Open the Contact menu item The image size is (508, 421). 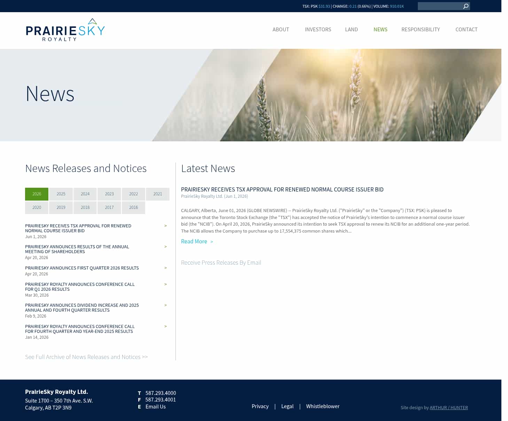[466, 30]
